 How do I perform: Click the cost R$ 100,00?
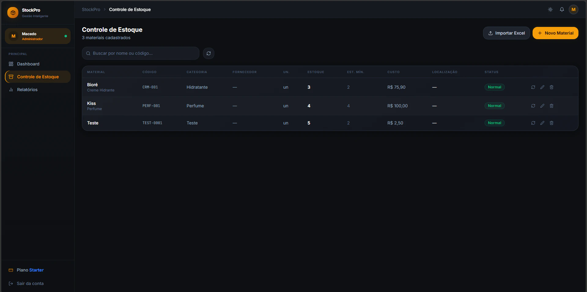(x=397, y=106)
